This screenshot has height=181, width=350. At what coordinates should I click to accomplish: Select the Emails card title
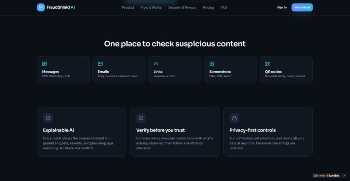103,72
